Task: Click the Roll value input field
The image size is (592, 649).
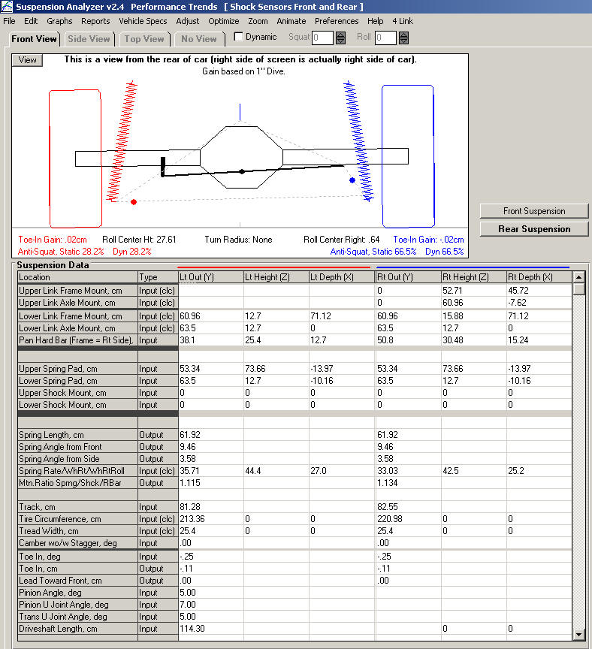Action: pyautogui.click(x=385, y=38)
